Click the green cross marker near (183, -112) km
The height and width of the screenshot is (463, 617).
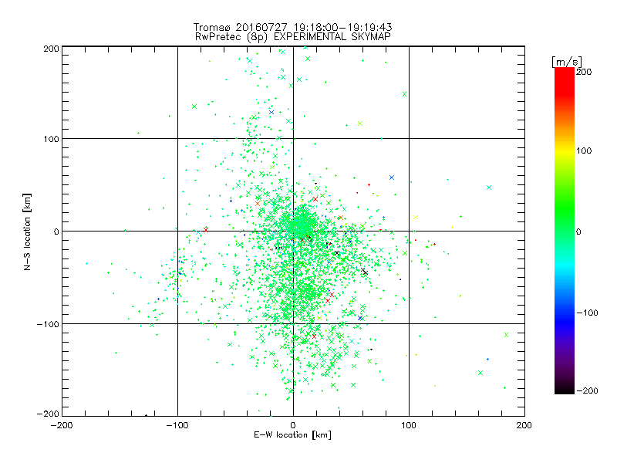pos(507,335)
